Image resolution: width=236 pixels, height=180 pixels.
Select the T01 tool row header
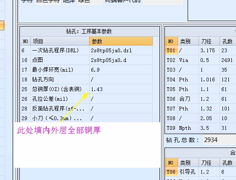171,51
